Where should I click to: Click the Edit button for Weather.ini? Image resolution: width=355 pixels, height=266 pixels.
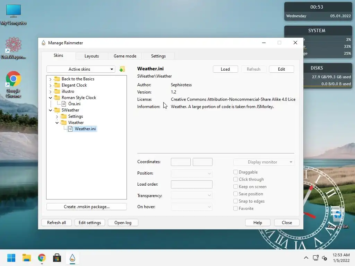[282, 69]
